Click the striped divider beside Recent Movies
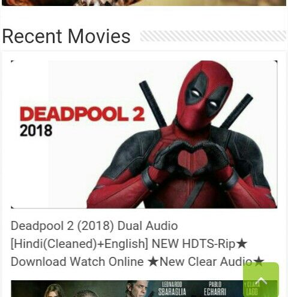 [x=213, y=36]
